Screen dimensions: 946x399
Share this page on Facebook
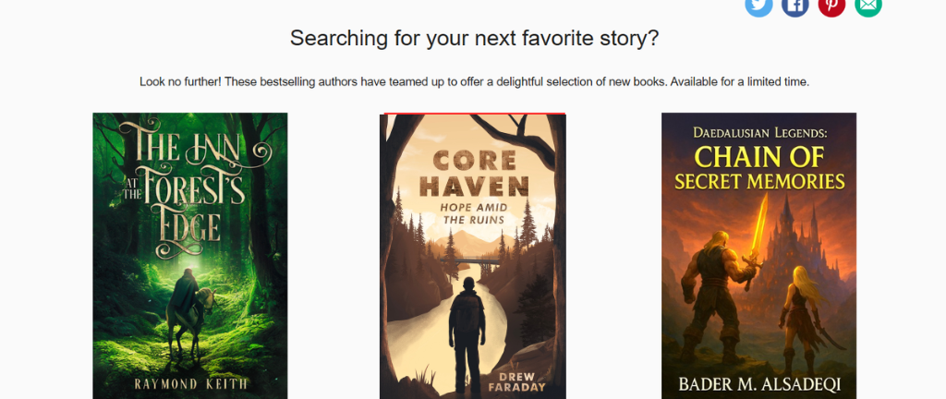[x=795, y=6]
